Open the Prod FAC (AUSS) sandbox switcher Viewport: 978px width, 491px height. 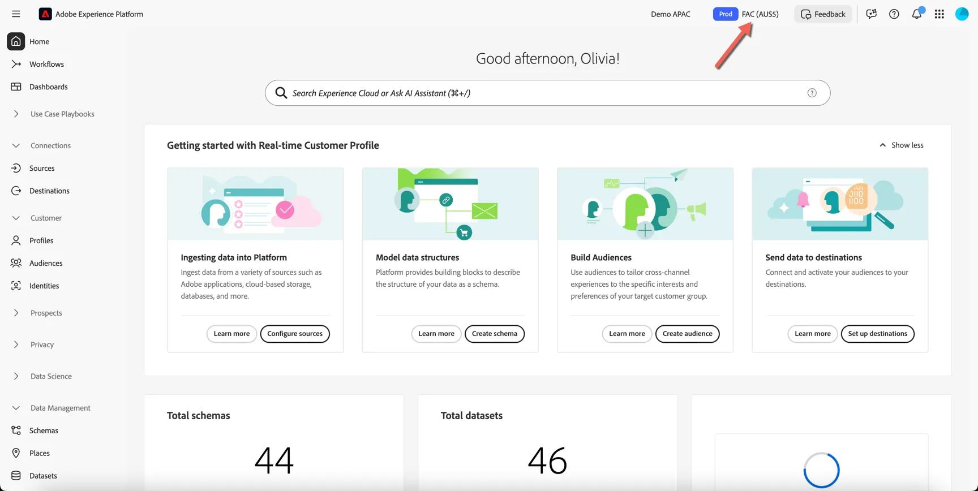[746, 14]
